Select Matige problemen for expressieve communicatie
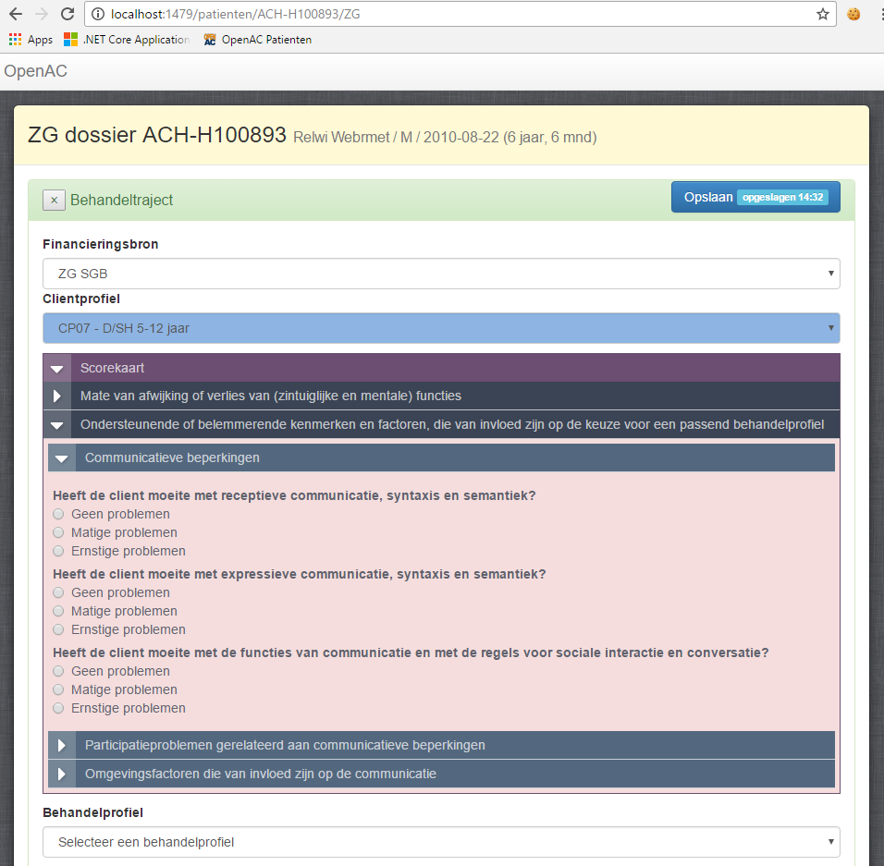 (x=59, y=611)
